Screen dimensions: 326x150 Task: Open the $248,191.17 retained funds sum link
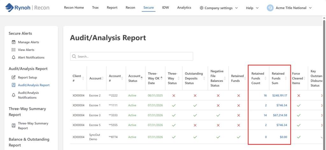[280, 96]
